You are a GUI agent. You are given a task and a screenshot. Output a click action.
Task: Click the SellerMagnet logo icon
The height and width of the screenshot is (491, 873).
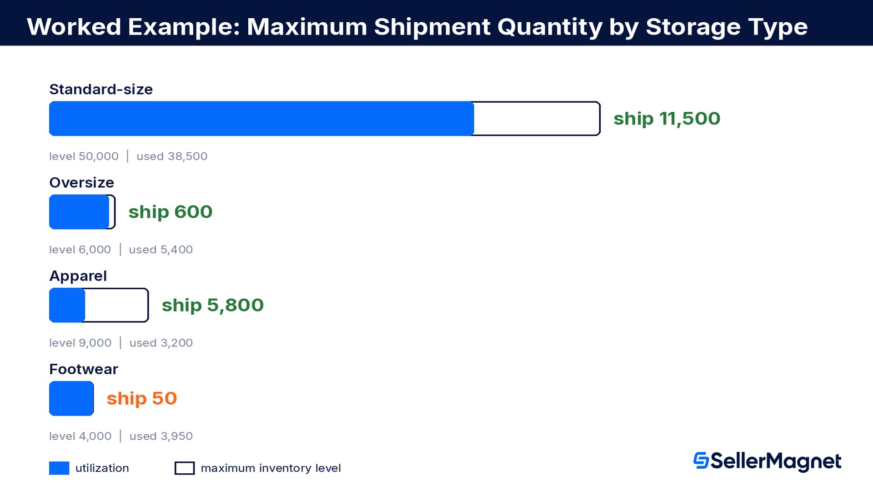(701, 461)
